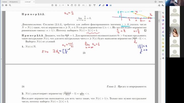Open the page fit options dropdown
184x103 pixels.
click(x=90, y=5)
